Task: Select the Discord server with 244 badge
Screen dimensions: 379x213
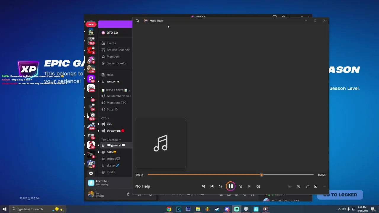Action: (91, 88)
